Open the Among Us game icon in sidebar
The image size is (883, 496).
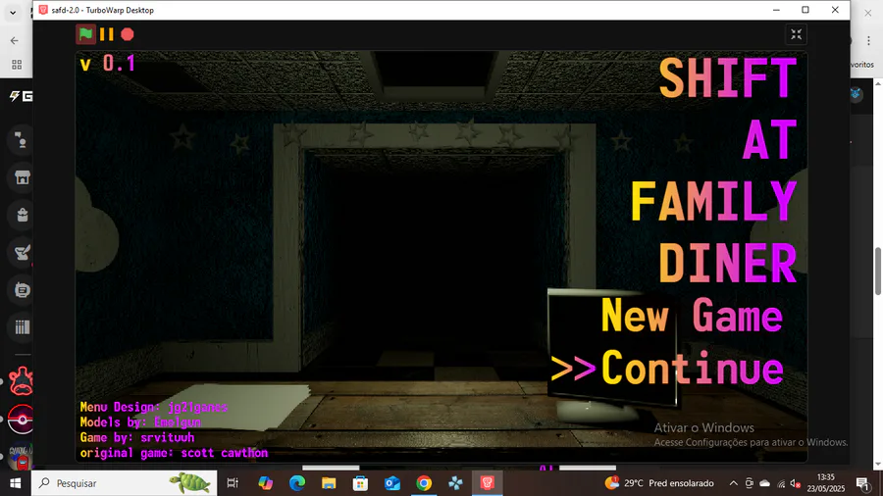tap(21, 458)
